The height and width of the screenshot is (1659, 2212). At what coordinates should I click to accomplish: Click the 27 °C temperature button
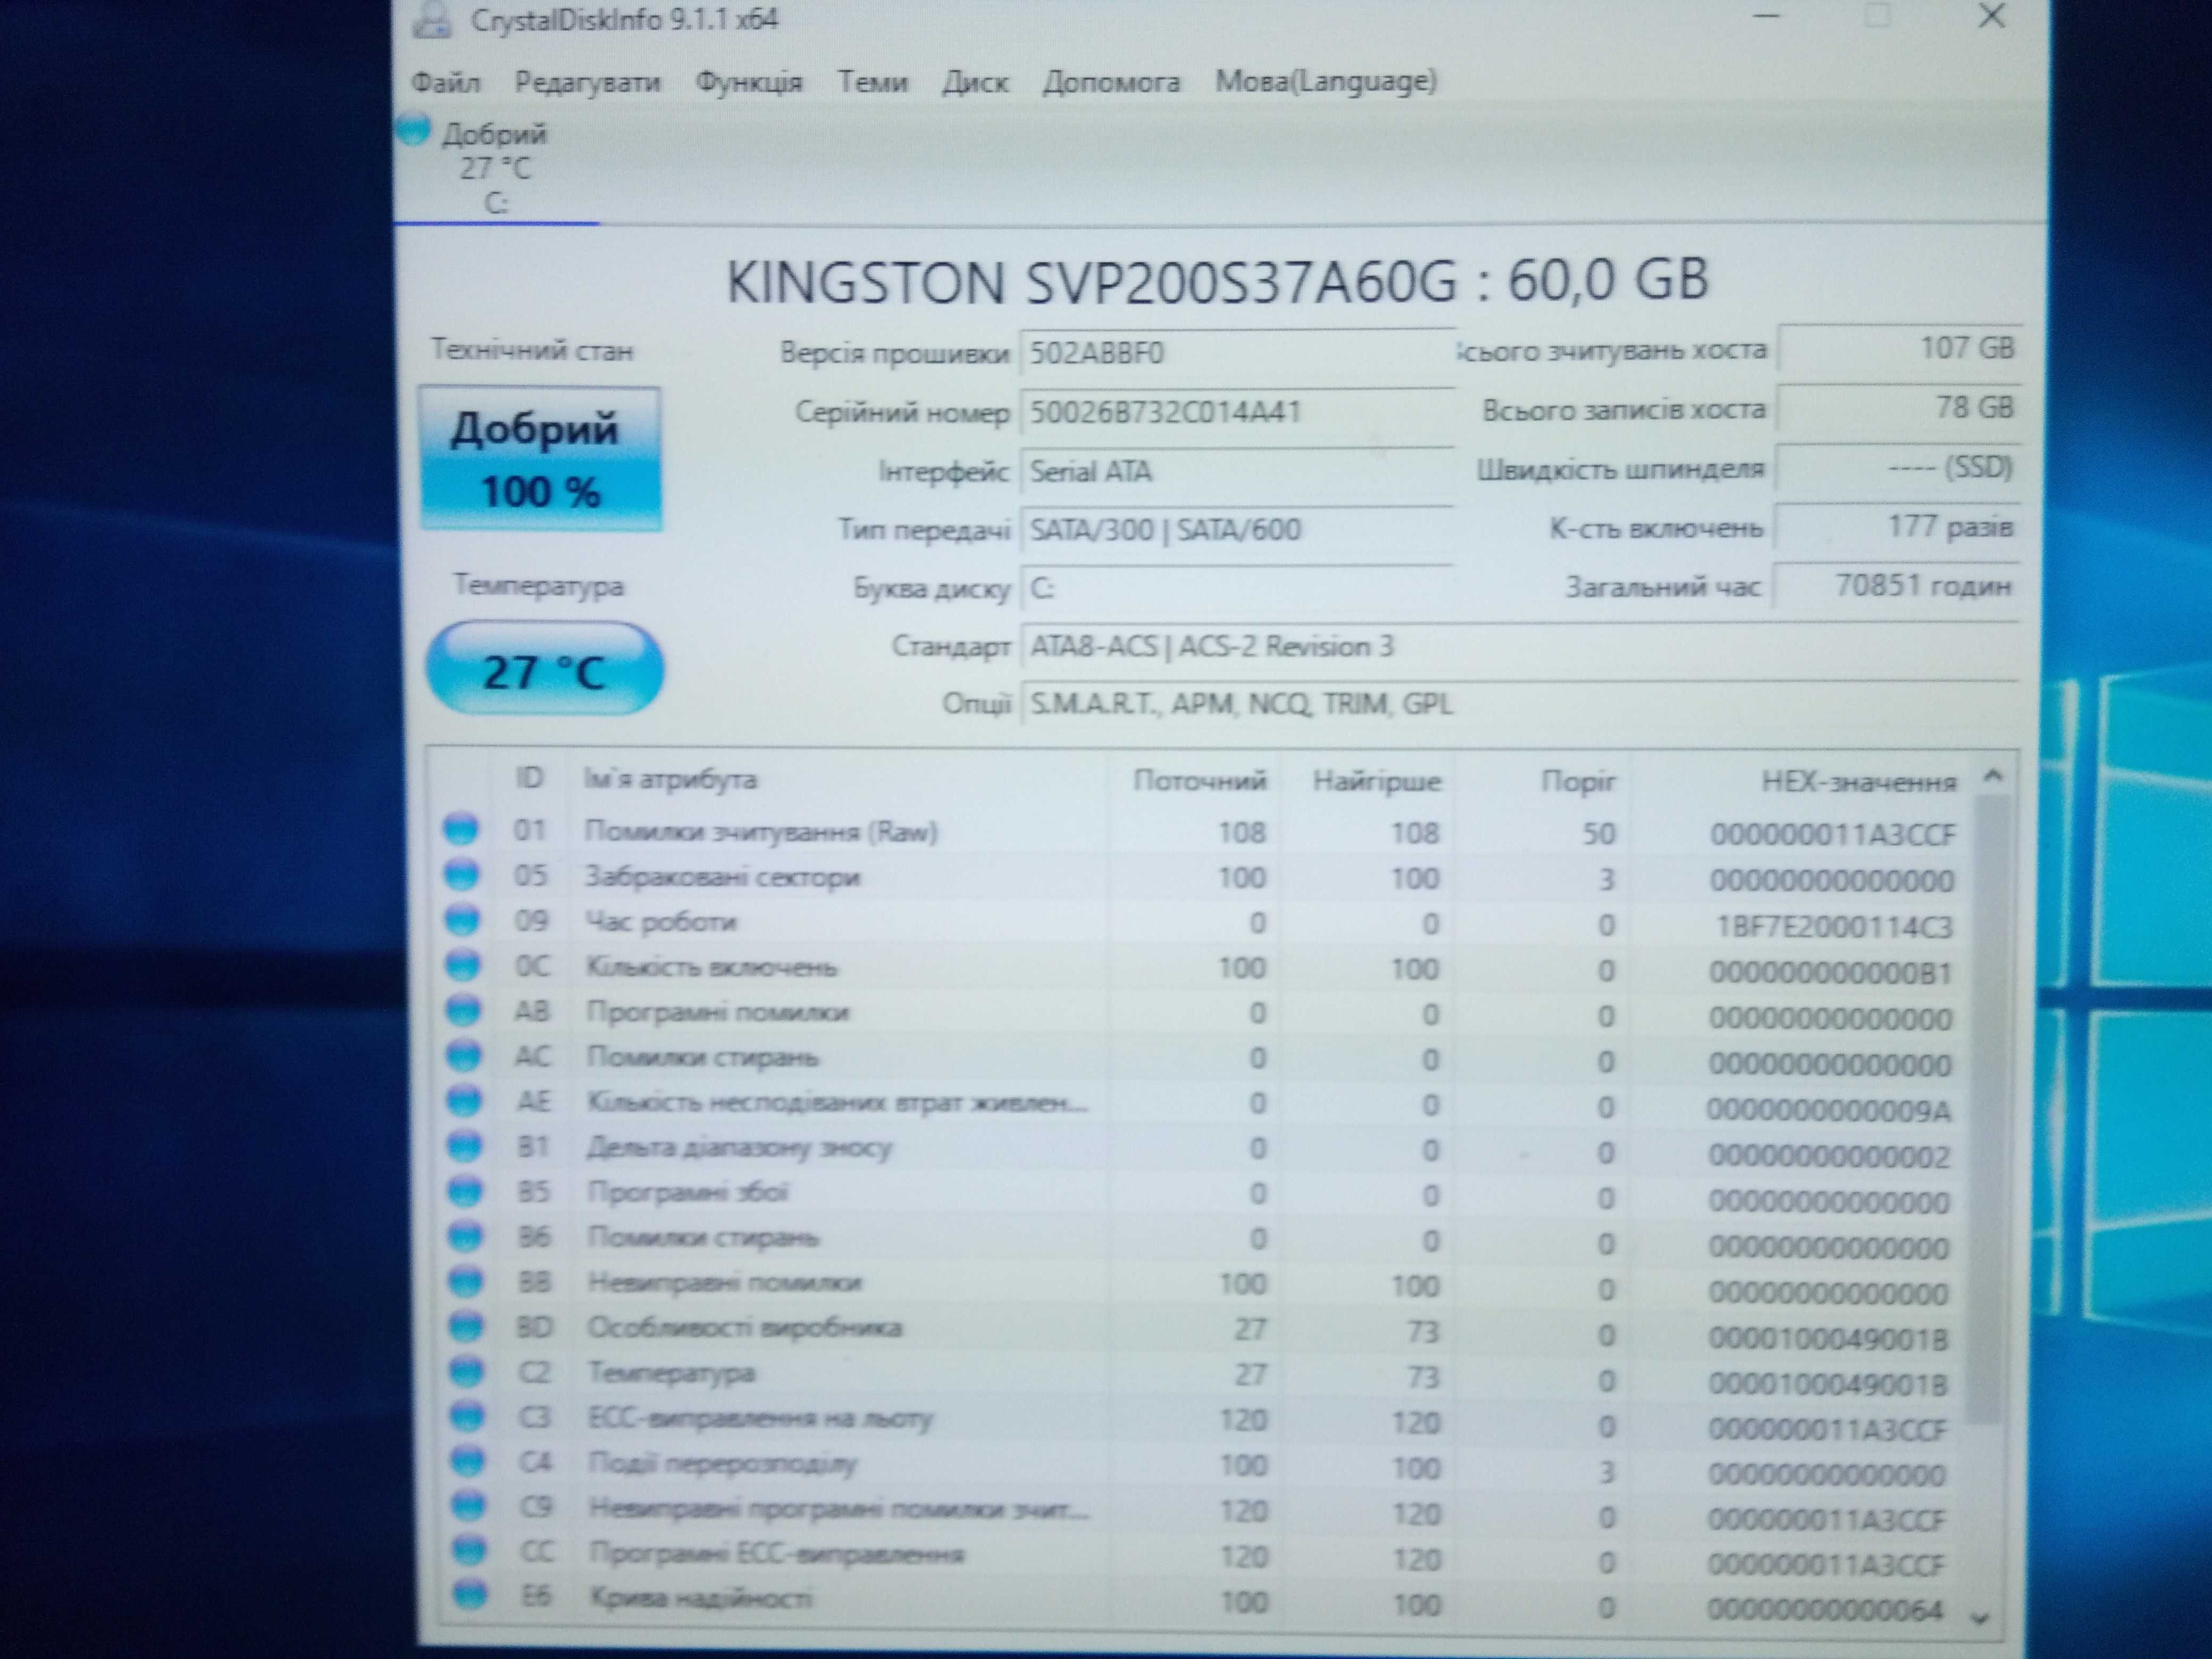click(544, 669)
